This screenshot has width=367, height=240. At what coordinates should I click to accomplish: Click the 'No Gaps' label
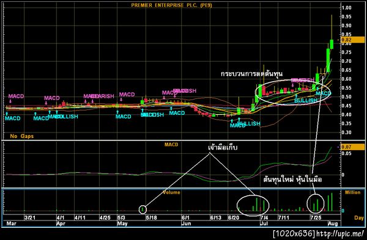pos(22,136)
